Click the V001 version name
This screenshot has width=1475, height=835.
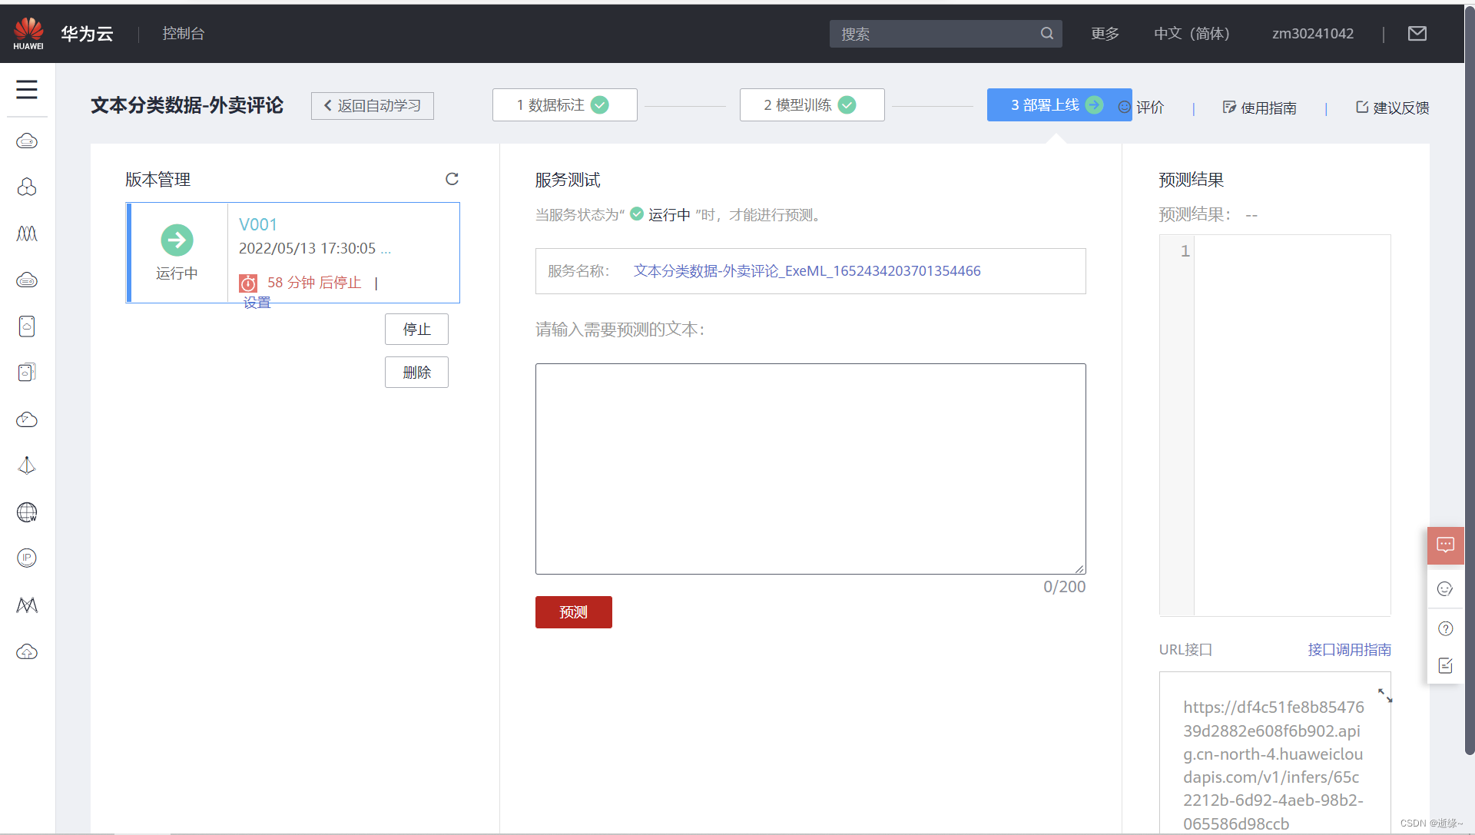click(258, 224)
